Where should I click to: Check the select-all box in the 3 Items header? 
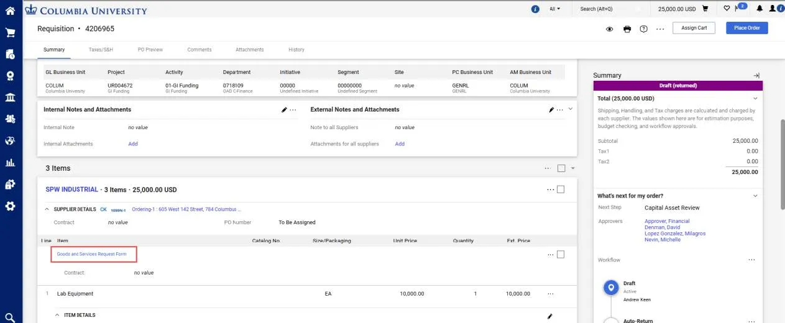pyautogui.click(x=561, y=168)
